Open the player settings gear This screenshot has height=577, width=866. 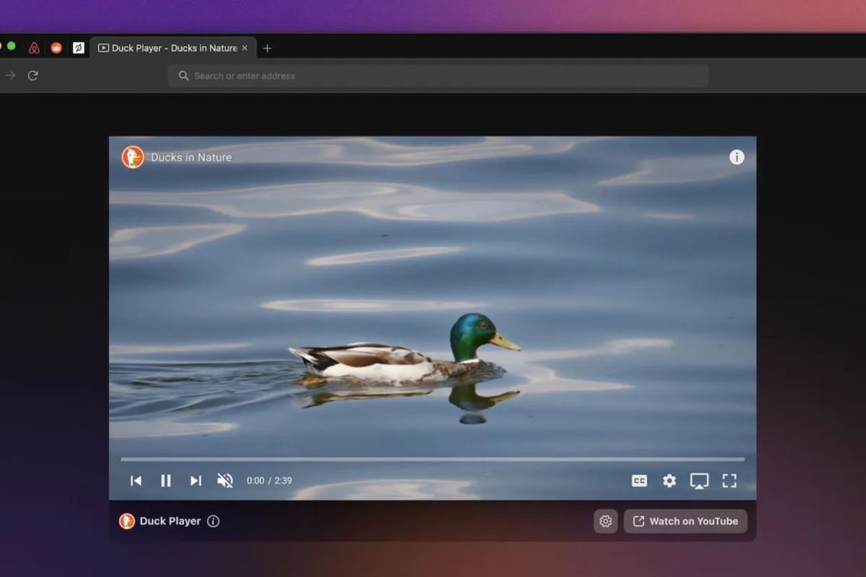click(x=669, y=480)
